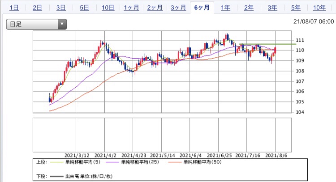The image size is (336, 182).
Task: Open the 3日 range tab
Action: (61, 8)
